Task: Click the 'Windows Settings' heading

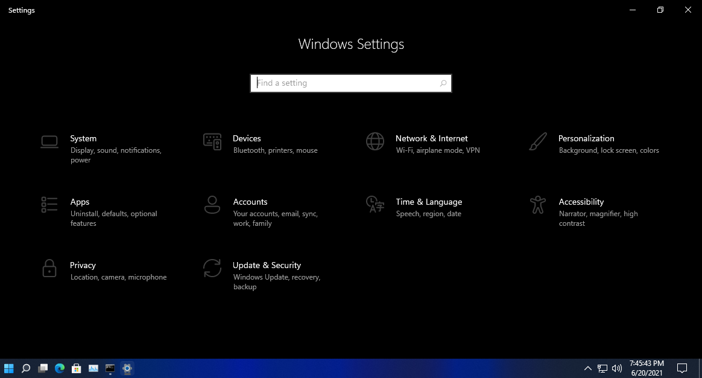Action: (x=351, y=44)
